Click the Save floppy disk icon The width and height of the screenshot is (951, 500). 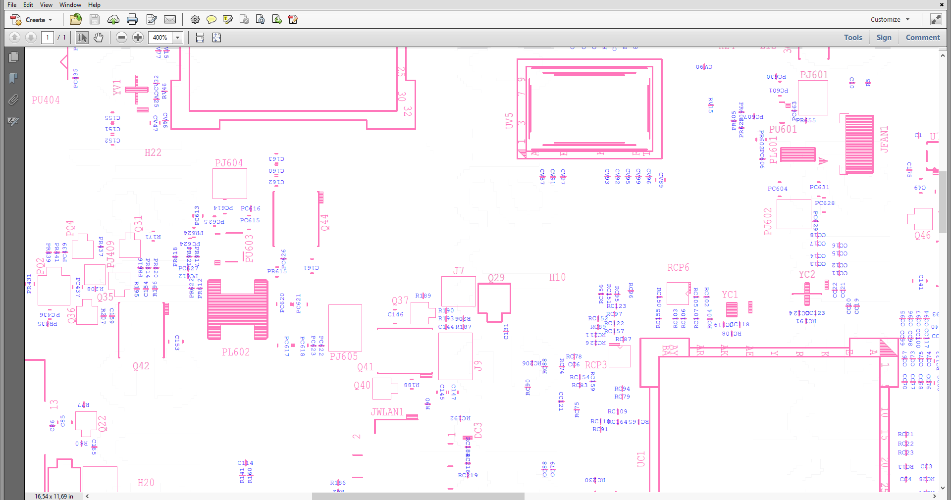[95, 19]
